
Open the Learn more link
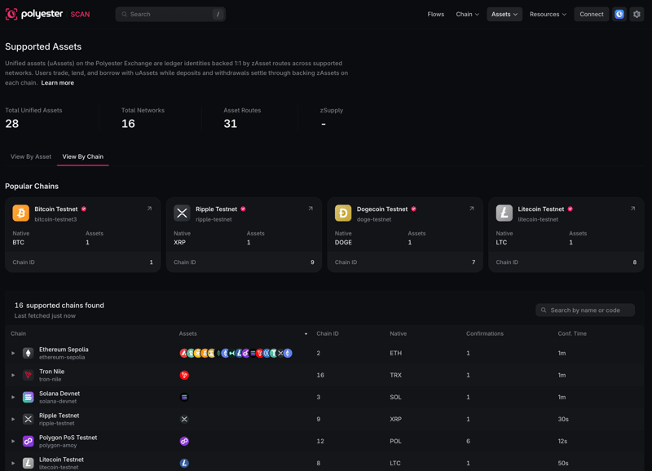click(57, 83)
